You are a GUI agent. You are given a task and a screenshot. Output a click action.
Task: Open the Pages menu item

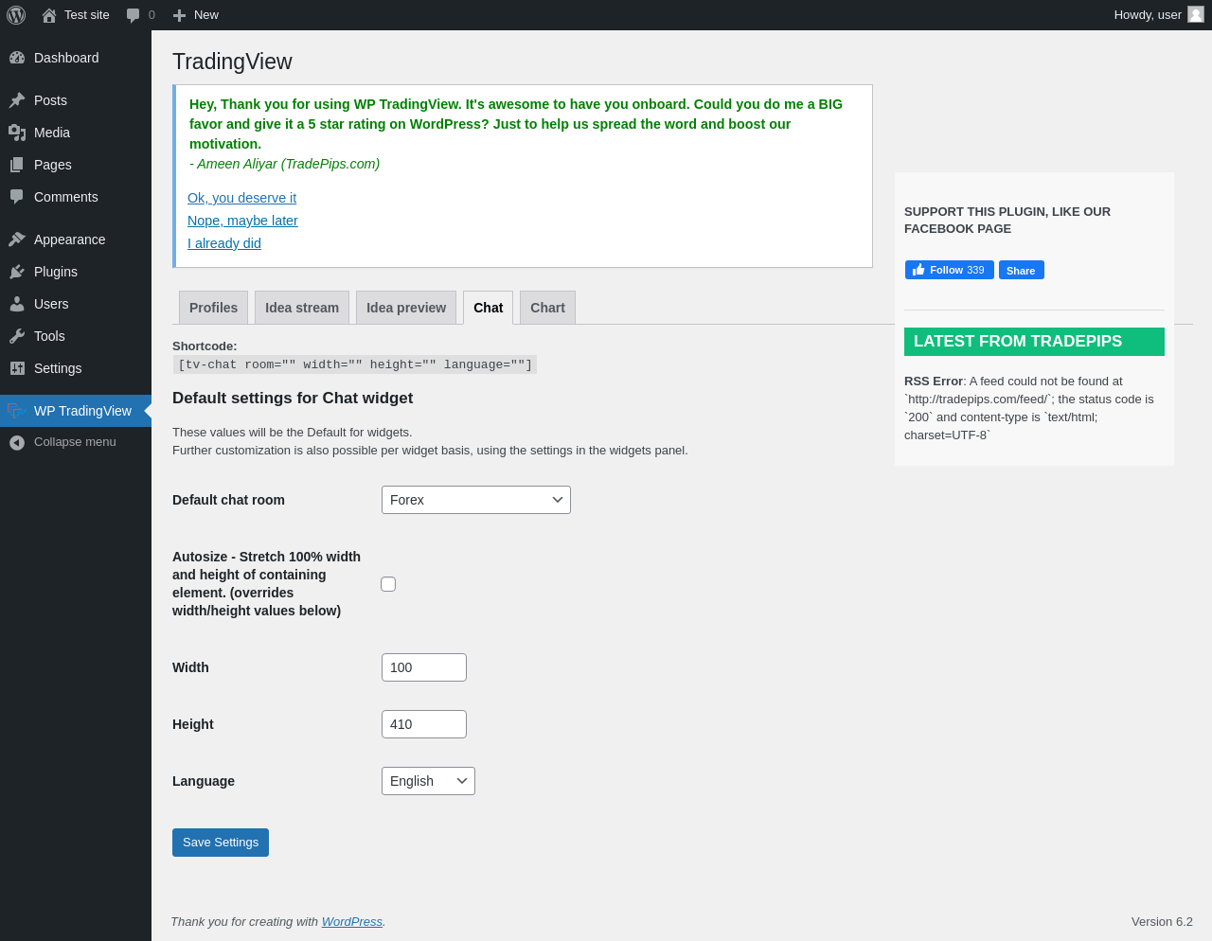(76, 165)
